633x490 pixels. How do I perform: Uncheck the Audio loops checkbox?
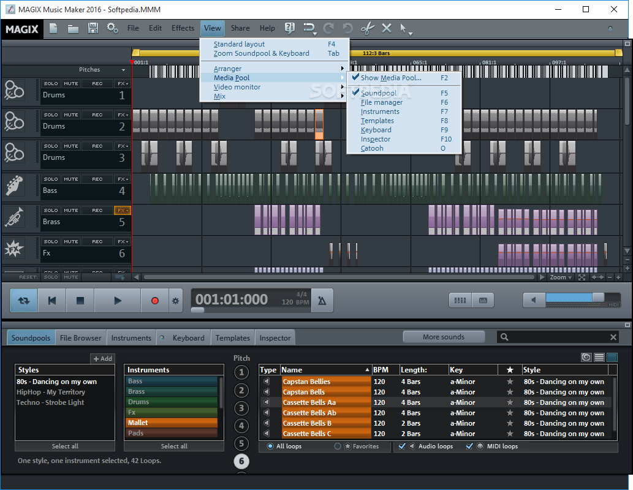tap(402, 447)
